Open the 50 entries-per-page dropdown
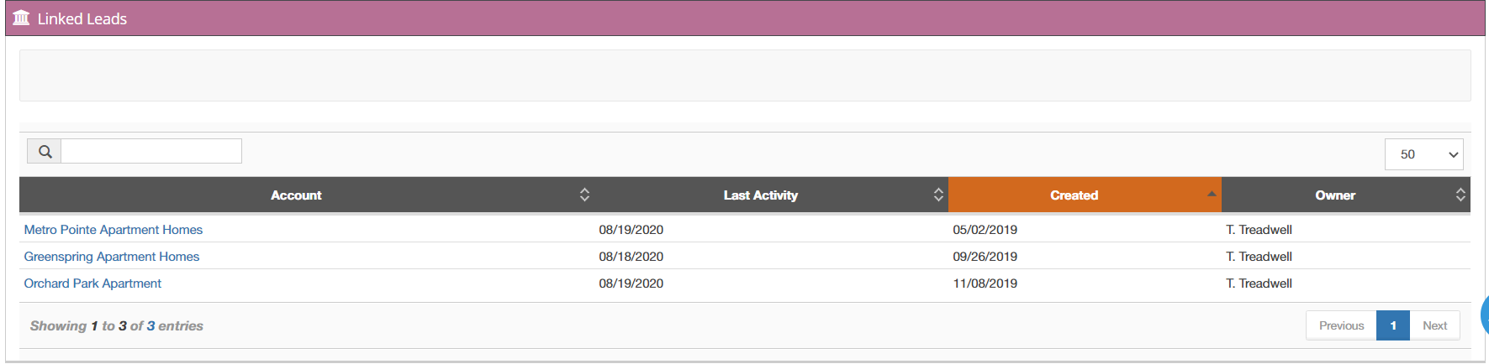This screenshot has width=1489, height=364. click(1423, 154)
